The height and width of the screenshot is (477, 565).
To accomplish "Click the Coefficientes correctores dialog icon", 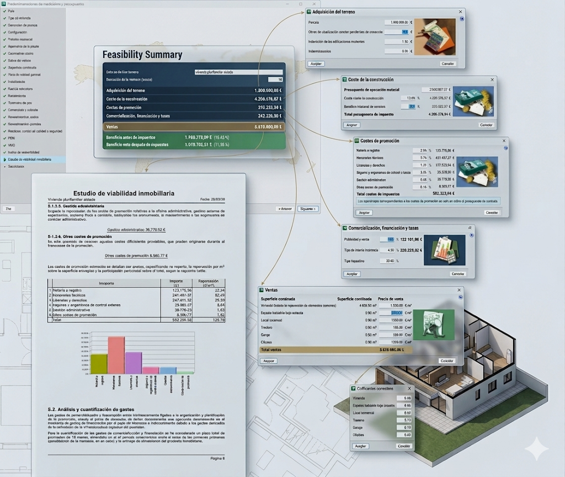I will coord(354,389).
